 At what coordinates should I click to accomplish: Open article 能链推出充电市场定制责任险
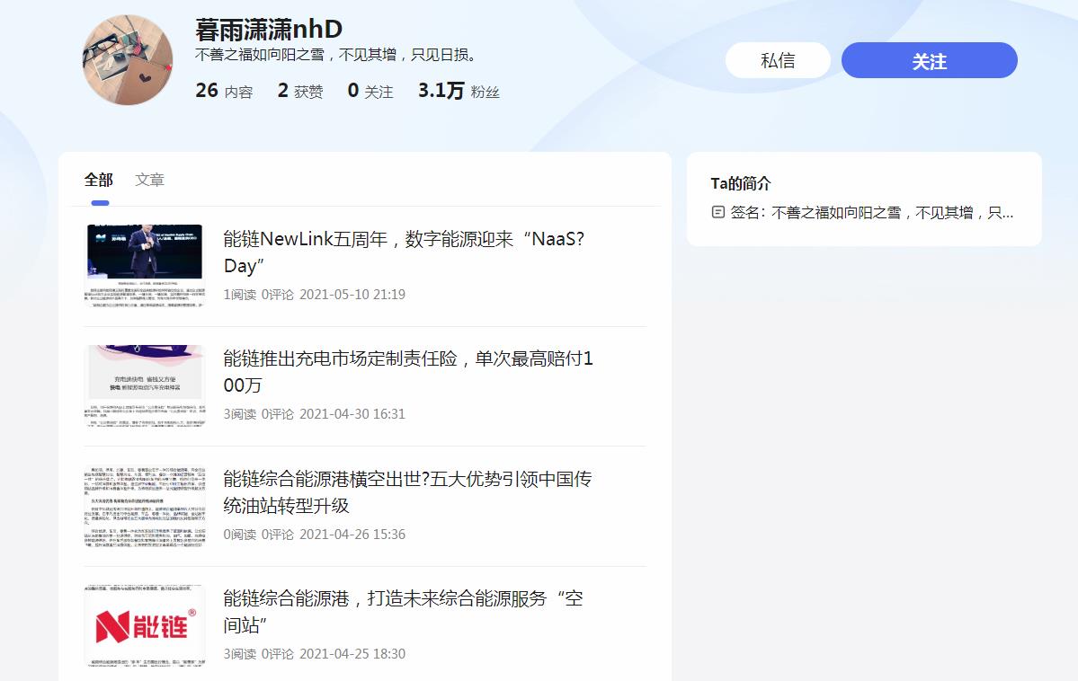pyautogui.click(x=408, y=372)
